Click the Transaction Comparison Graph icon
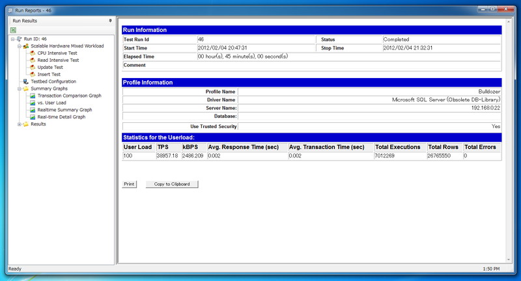Viewport: 521px width, 281px height. [x=33, y=96]
